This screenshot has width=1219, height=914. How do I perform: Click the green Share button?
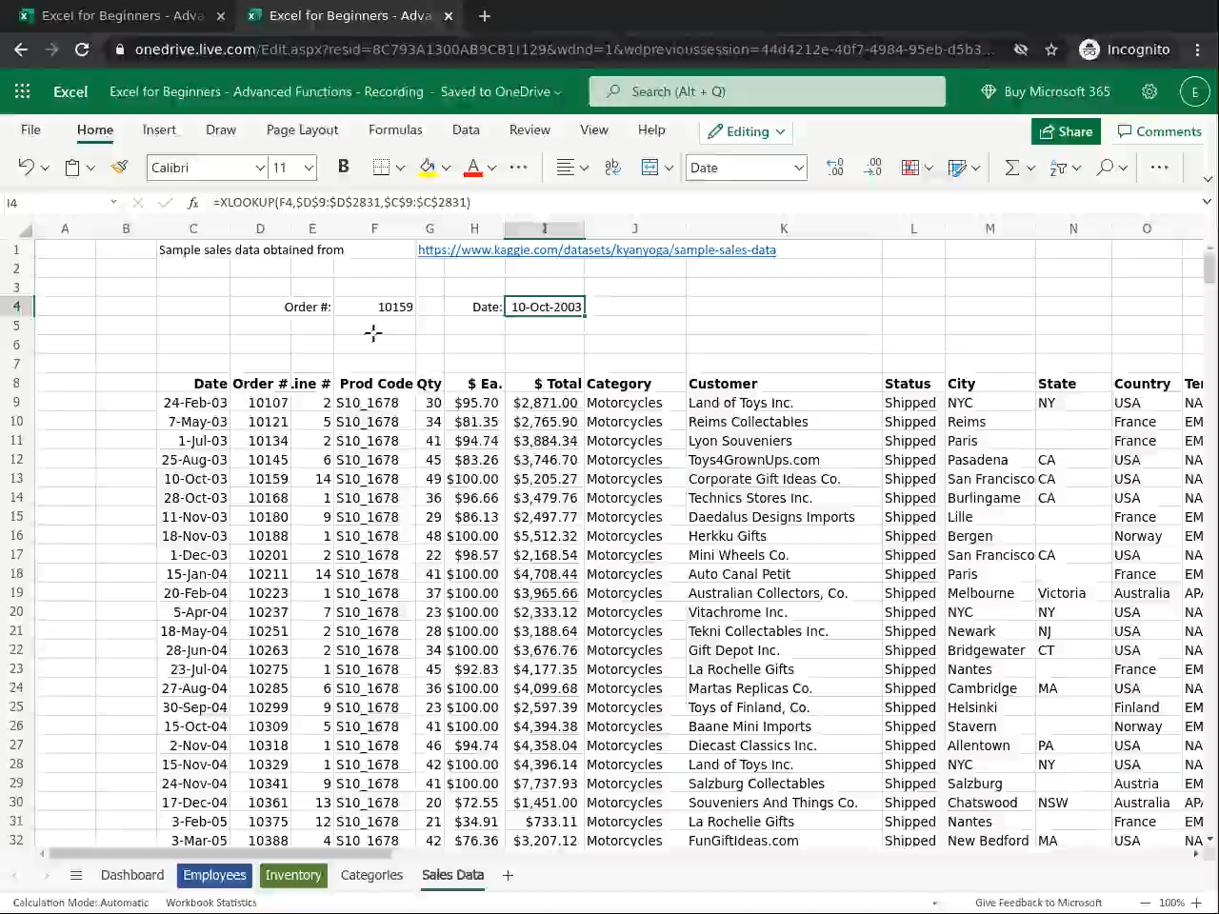(1066, 131)
